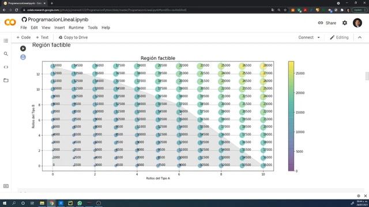369x207 pixels.
Task: Click the Colab CO logo
Action: [10, 22]
